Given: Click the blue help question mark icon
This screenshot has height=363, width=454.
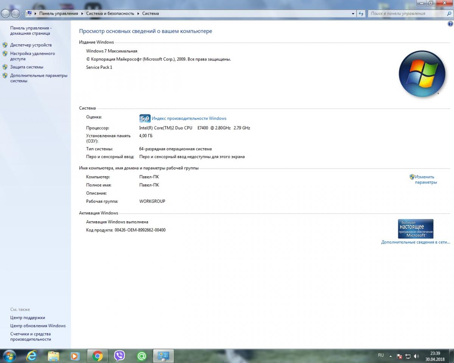Looking at the screenshot, I should (x=450, y=24).
